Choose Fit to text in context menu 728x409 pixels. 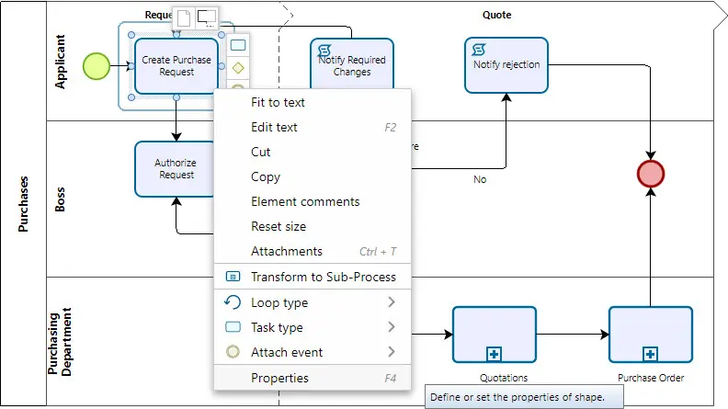click(313, 102)
